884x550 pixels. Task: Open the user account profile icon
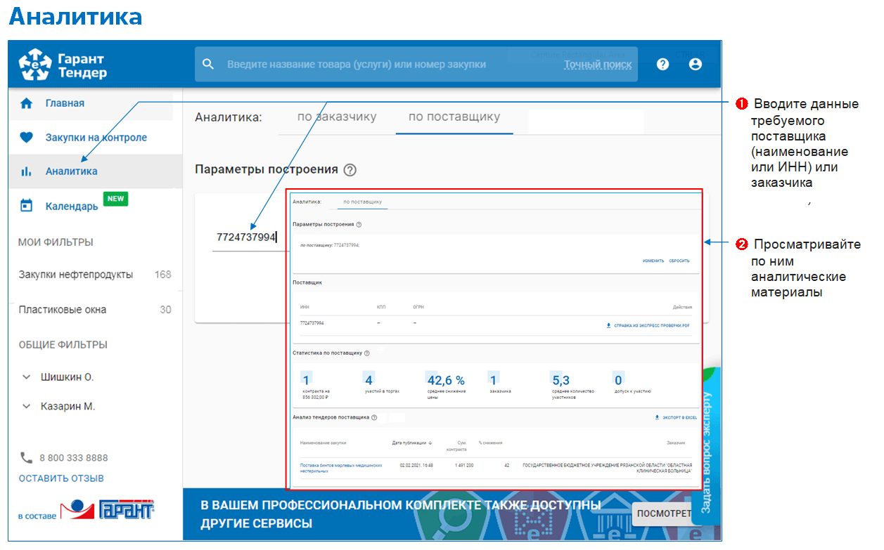(x=696, y=65)
